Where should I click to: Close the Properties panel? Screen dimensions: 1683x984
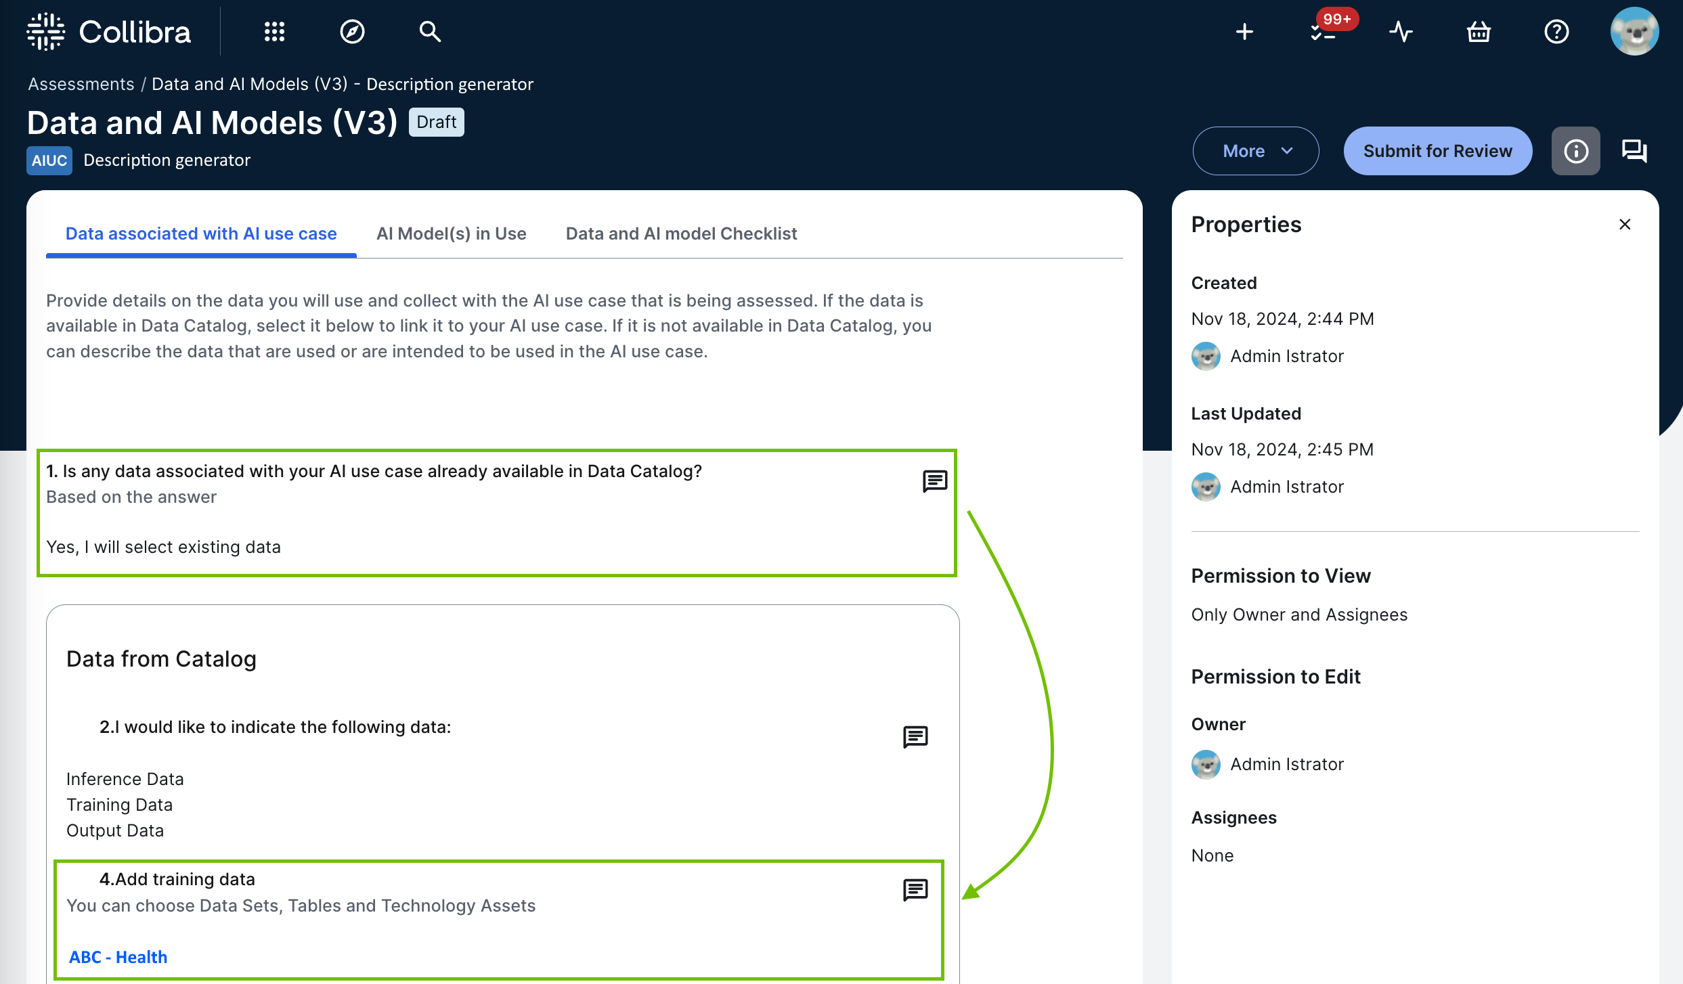coord(1625,225)
